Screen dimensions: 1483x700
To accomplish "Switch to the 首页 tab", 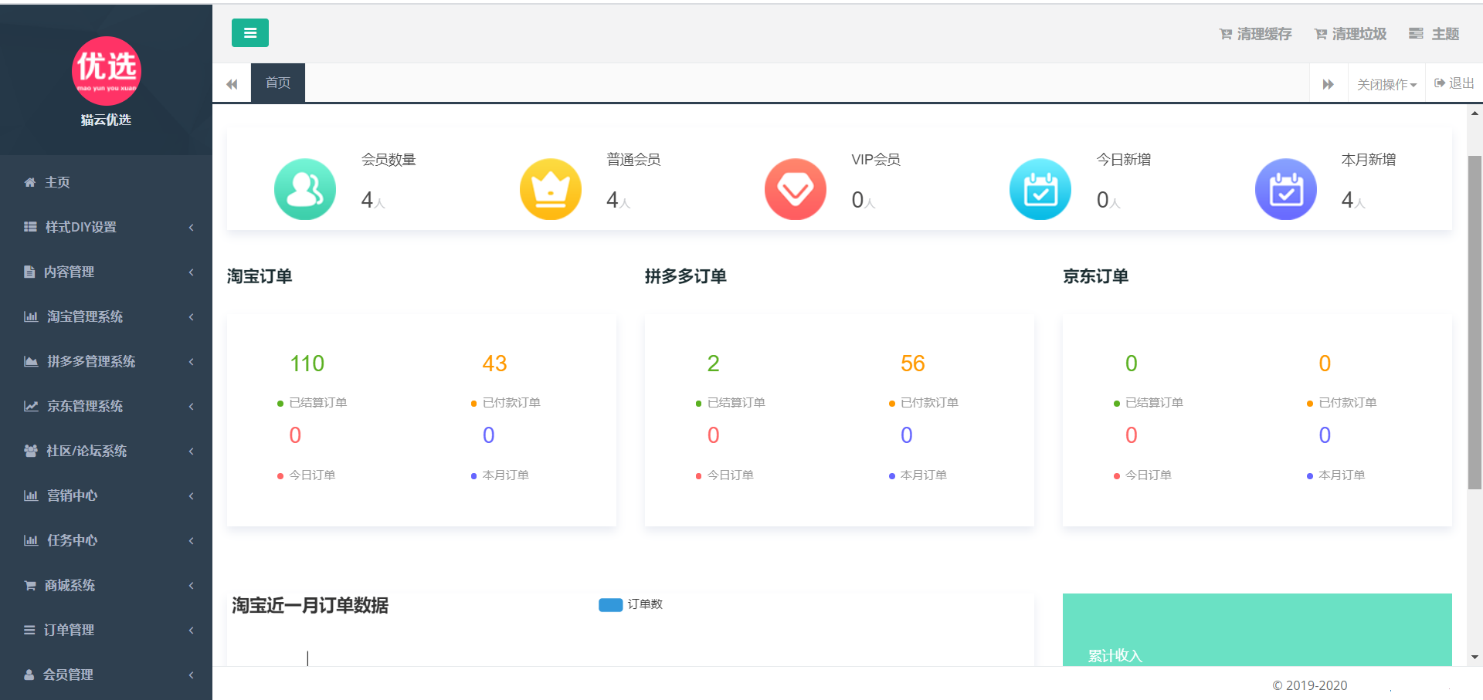I will [277, 83].
